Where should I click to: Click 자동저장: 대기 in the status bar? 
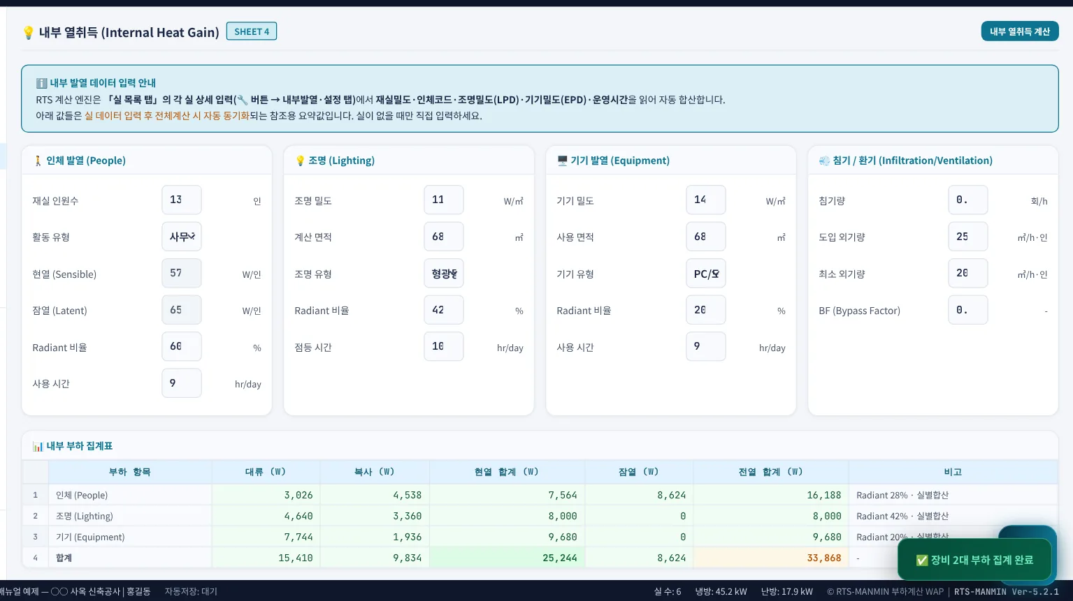tap(191, 592)
